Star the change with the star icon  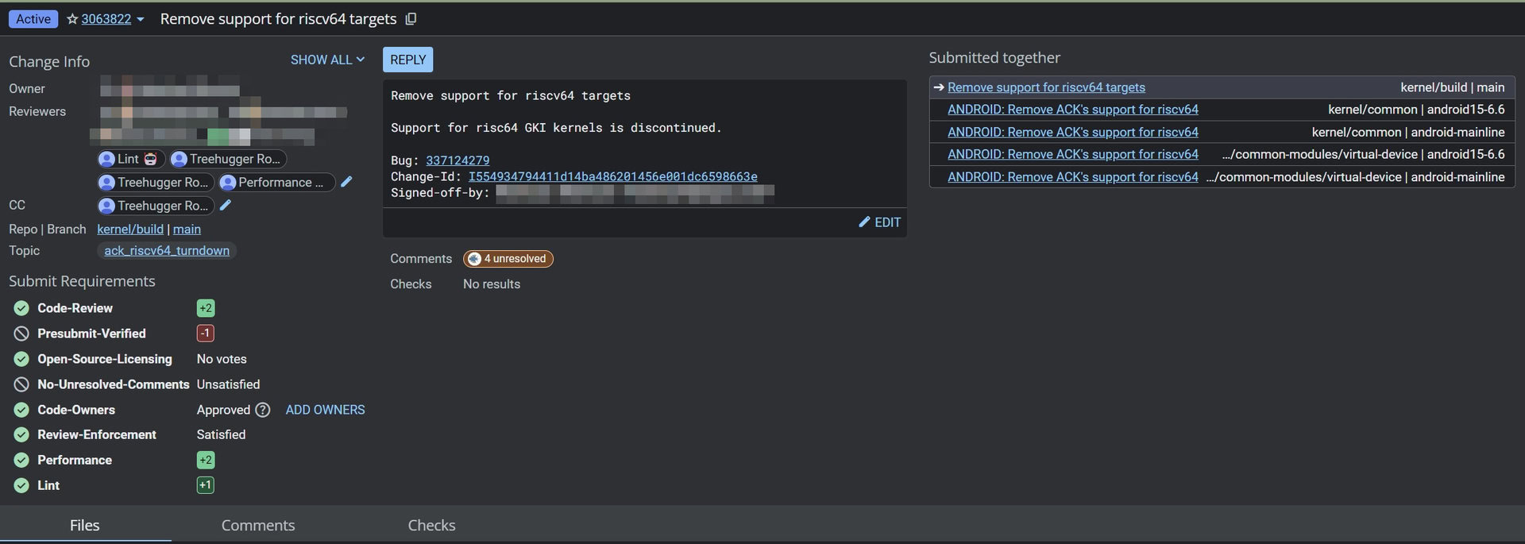click(x=72, y=19)
